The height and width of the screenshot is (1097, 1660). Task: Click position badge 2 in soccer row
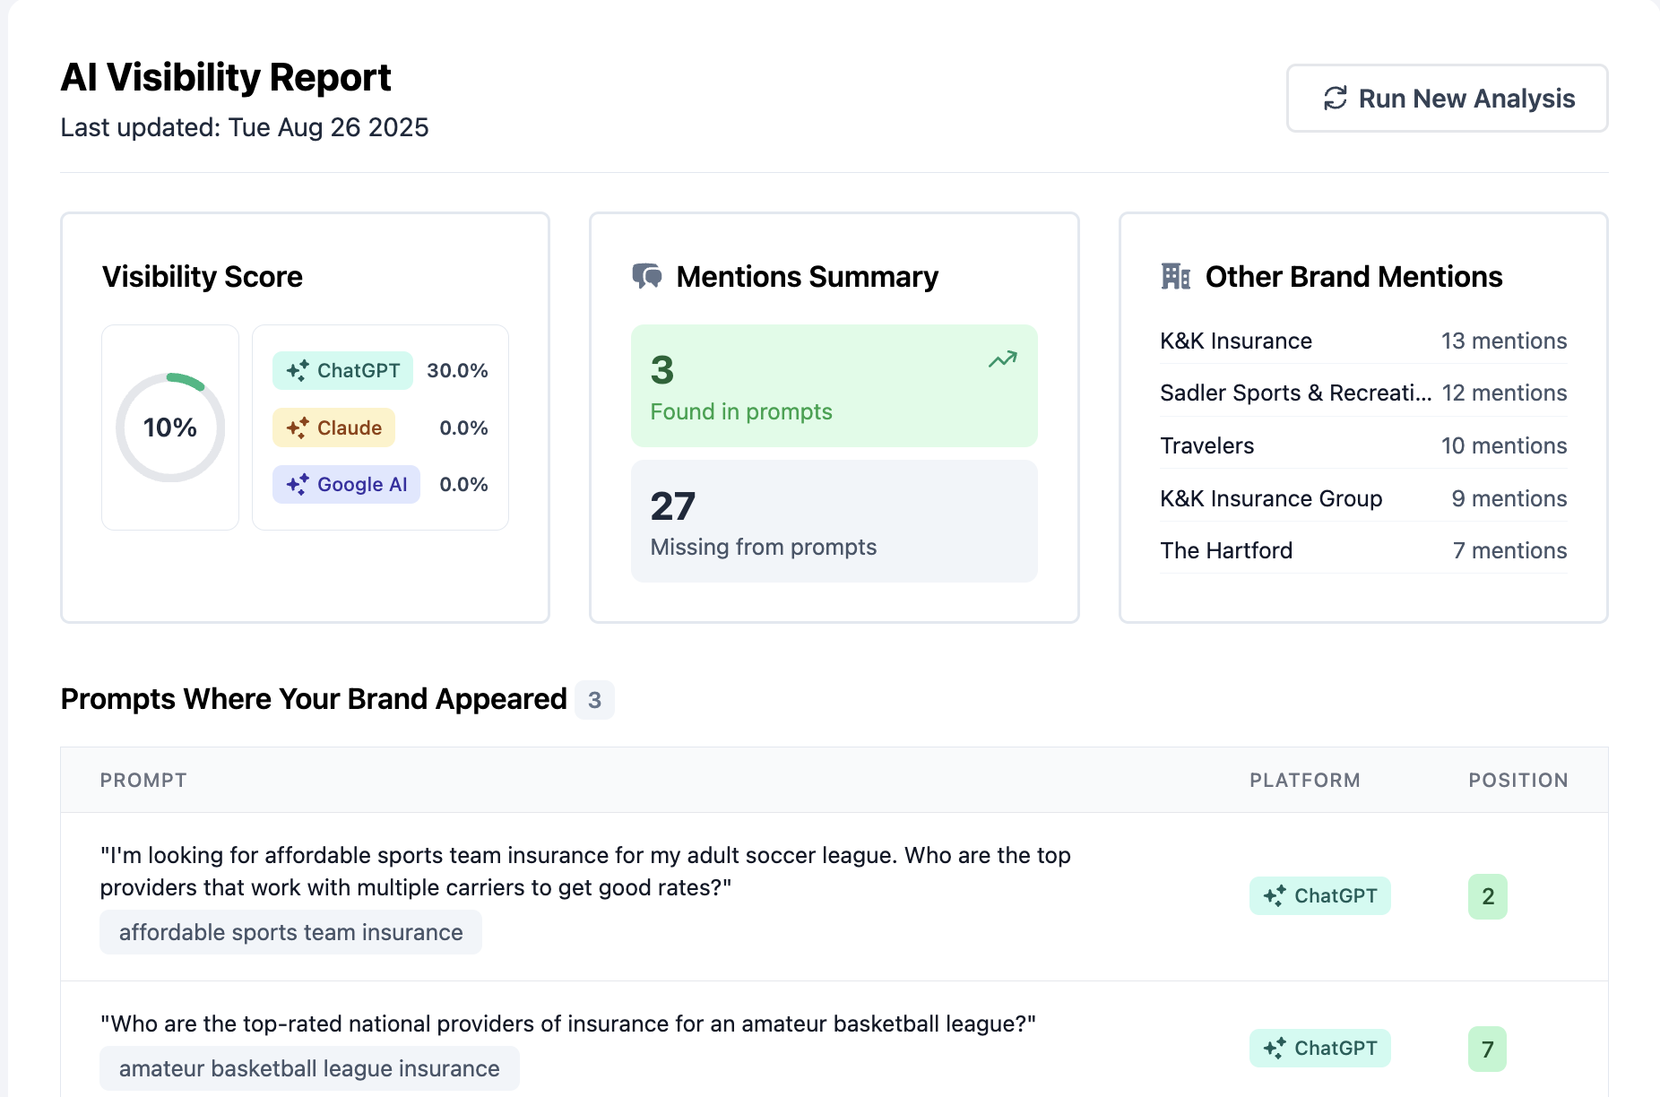tap(1488, 896)
